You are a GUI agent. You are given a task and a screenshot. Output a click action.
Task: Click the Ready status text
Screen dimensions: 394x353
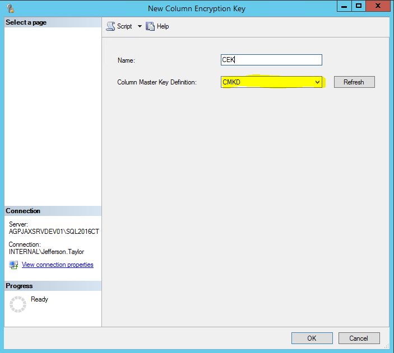coord(39,299)
